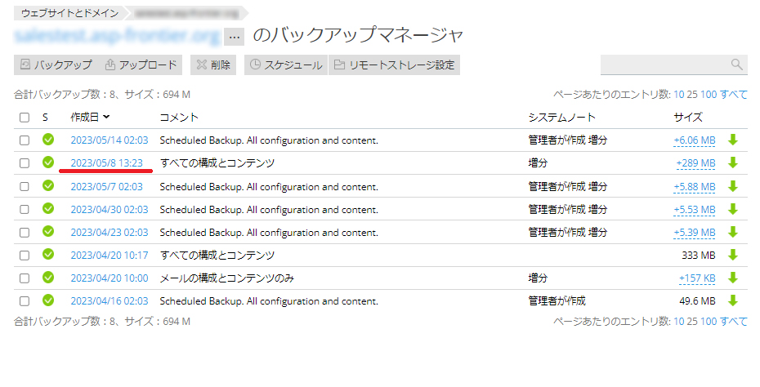Sort by the 作成日 column header

pos(90,118)
